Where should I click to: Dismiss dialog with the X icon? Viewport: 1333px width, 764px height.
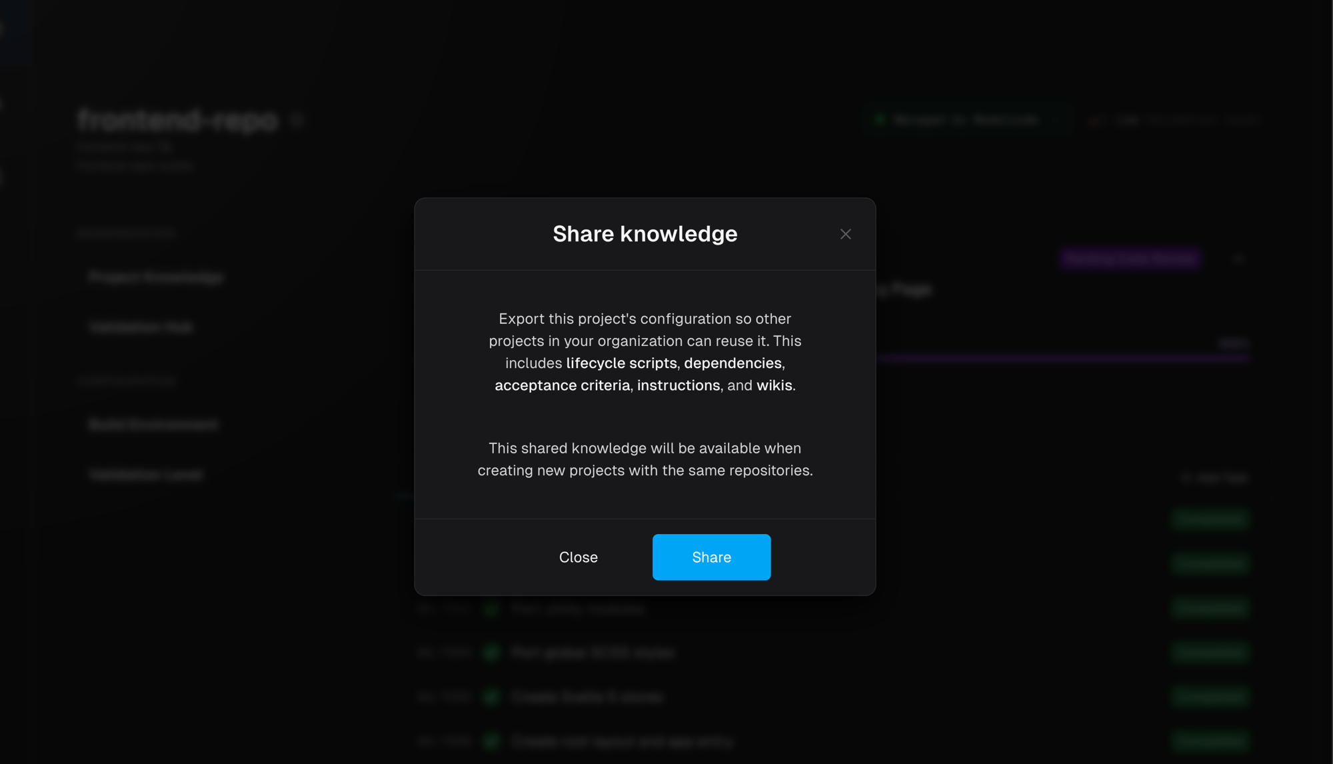845,234
